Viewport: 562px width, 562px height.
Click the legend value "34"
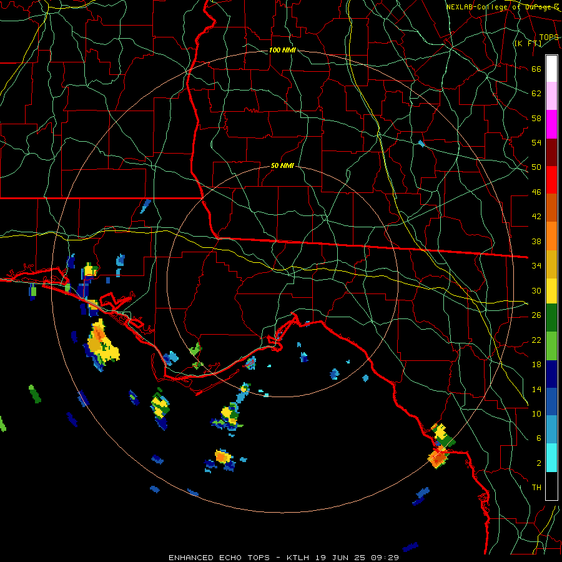click(536, 266)
